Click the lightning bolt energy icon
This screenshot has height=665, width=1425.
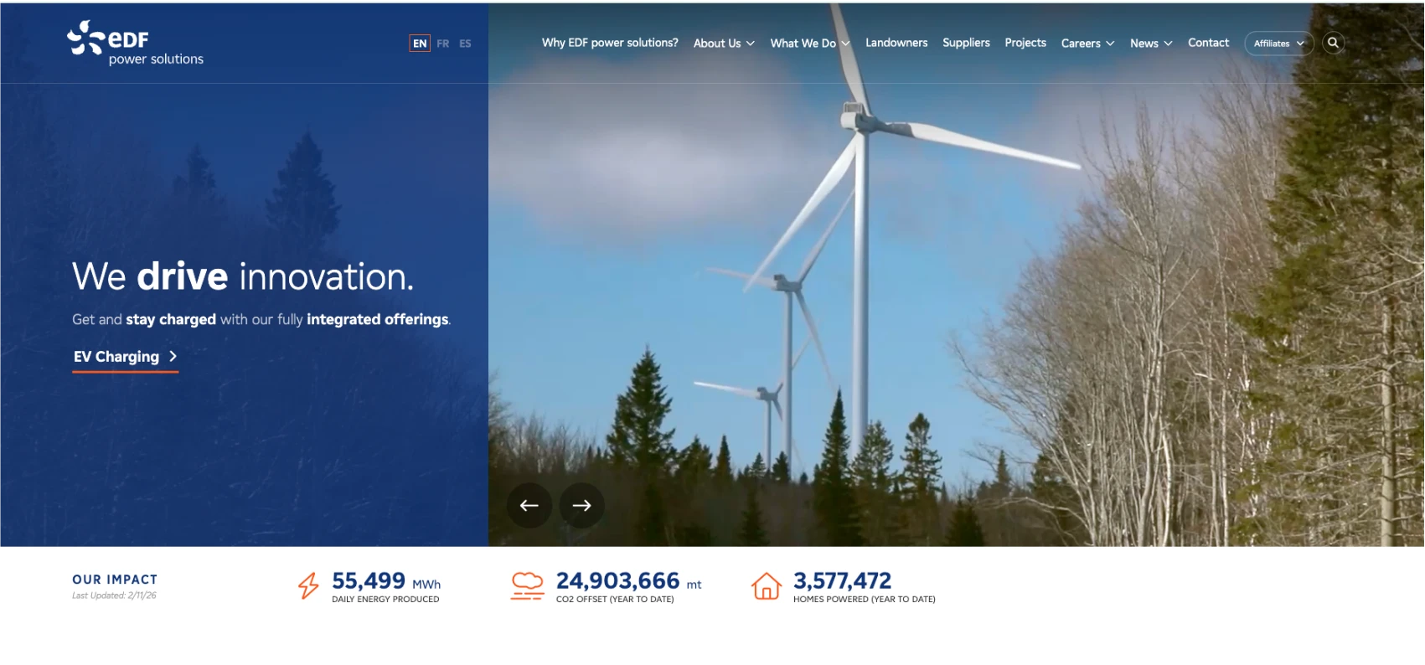pyautogui.click(x=308, y=585)
